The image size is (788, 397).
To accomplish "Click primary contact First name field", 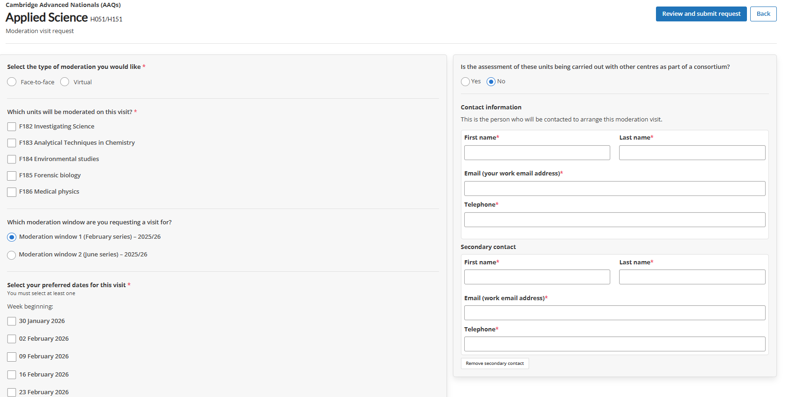I will [x=537, y=153].
